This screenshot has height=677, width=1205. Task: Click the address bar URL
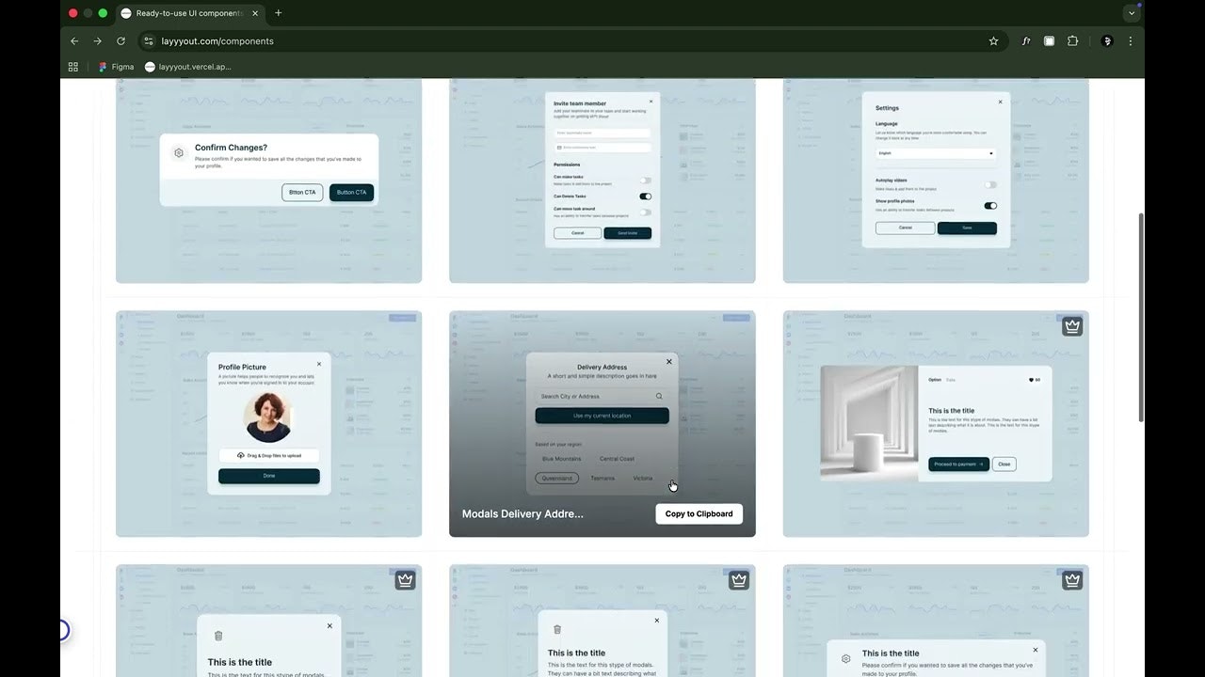pos(217,41)
